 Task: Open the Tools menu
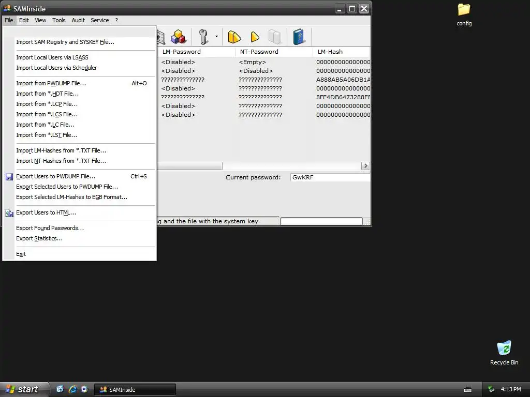(x=59, y=20)
